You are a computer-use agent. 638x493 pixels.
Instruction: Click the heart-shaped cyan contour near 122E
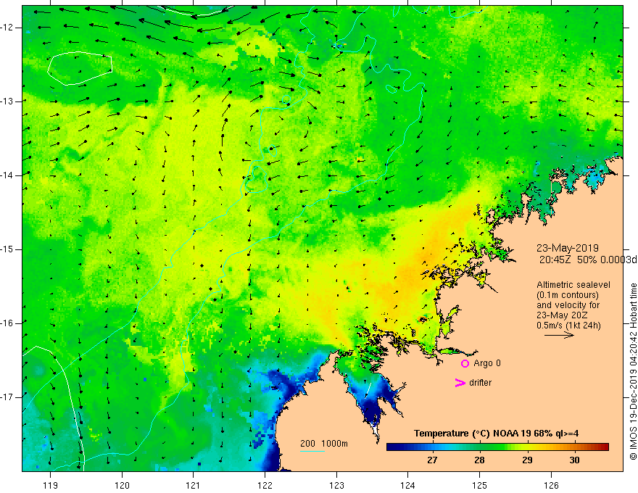click(x=255, y=179)
